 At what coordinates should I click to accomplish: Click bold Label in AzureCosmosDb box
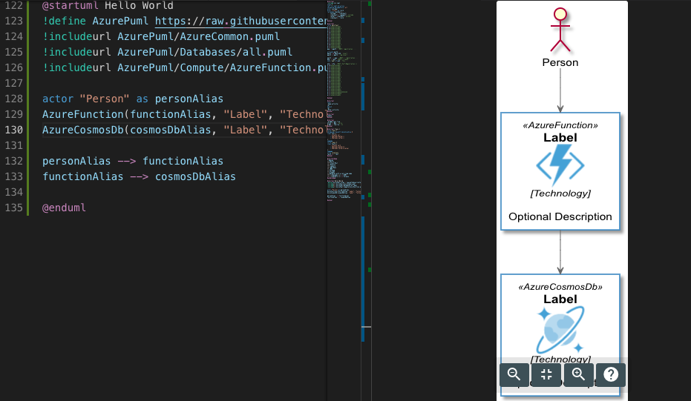click(x=560, y=299)
